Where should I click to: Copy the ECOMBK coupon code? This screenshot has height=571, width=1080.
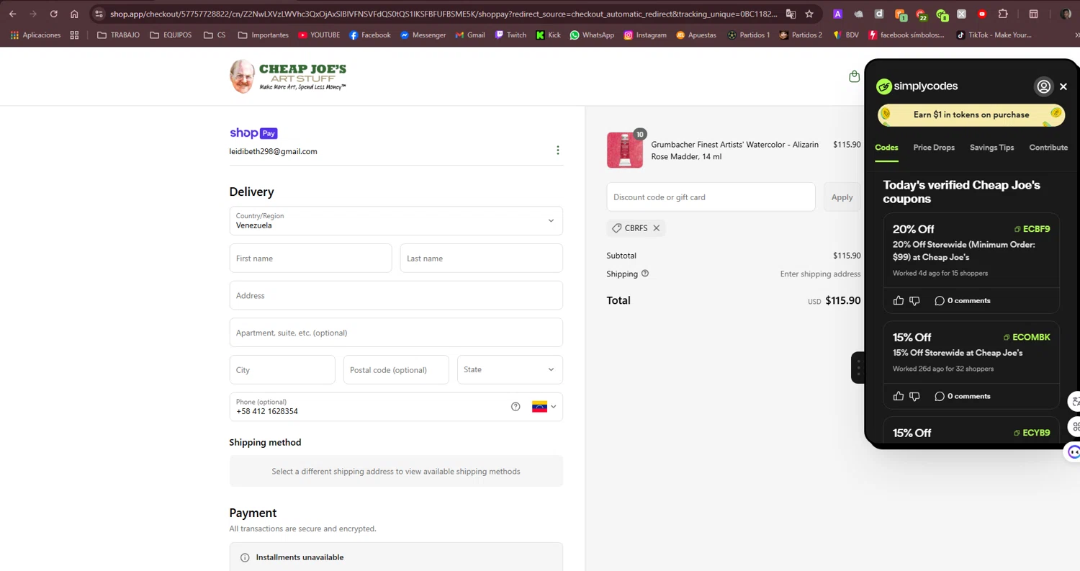(1027, 337)
